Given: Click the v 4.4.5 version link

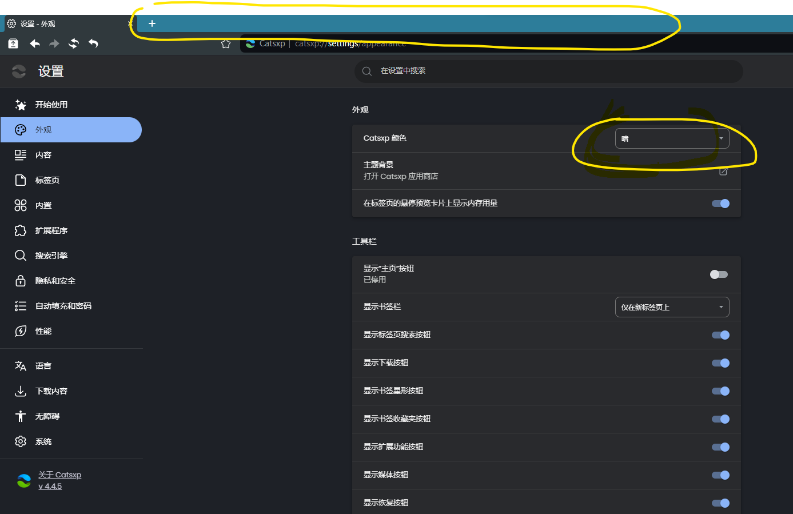Looking at the screenshot, I should pos(50,486).
